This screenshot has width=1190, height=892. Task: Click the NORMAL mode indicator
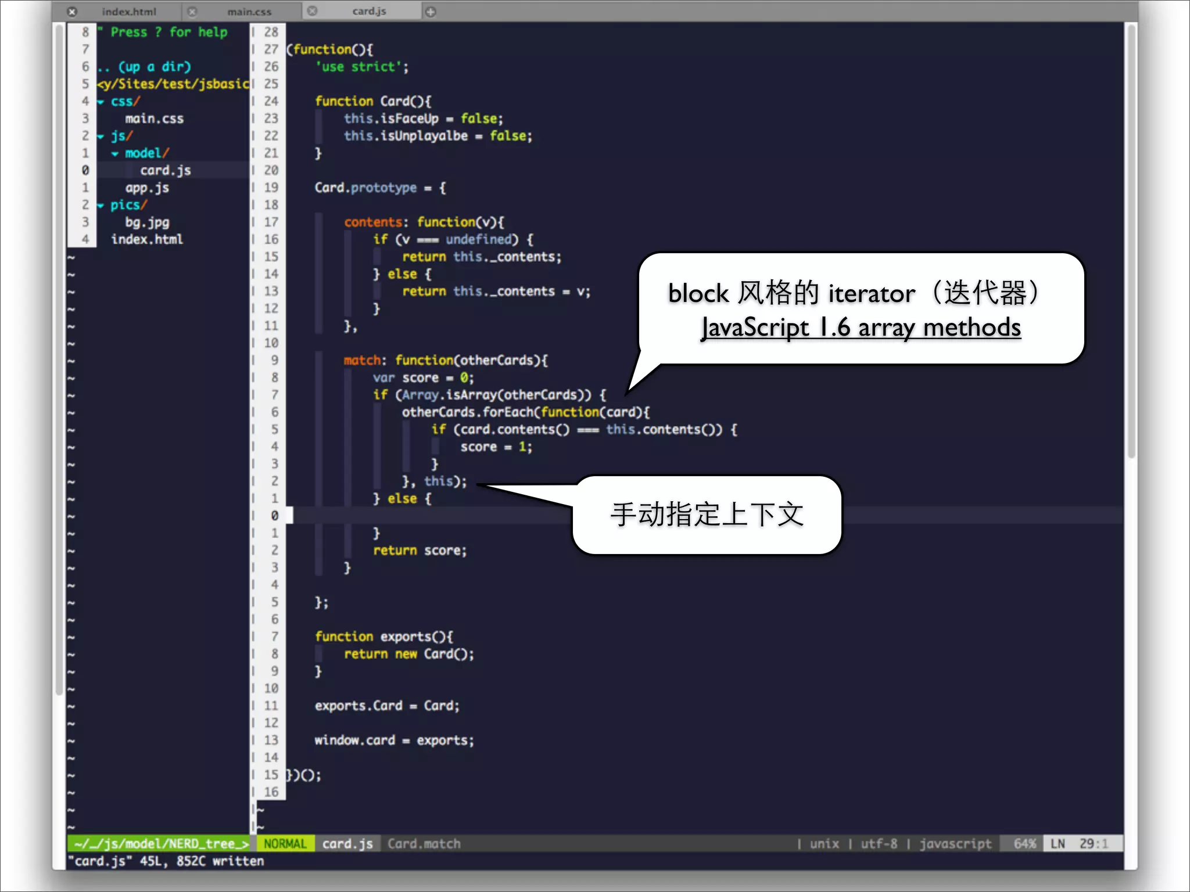click(285, 843)
